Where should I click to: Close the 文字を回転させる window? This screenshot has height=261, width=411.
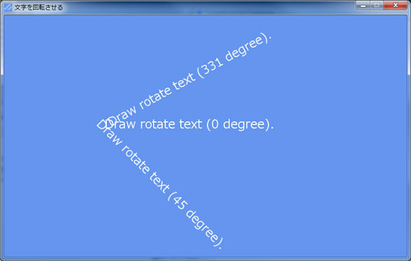click(395, 5)
